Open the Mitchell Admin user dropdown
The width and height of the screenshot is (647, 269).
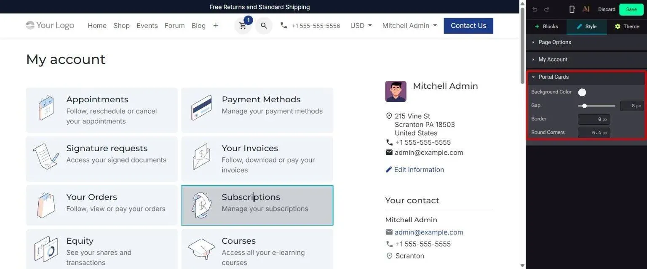pos(409,26)
